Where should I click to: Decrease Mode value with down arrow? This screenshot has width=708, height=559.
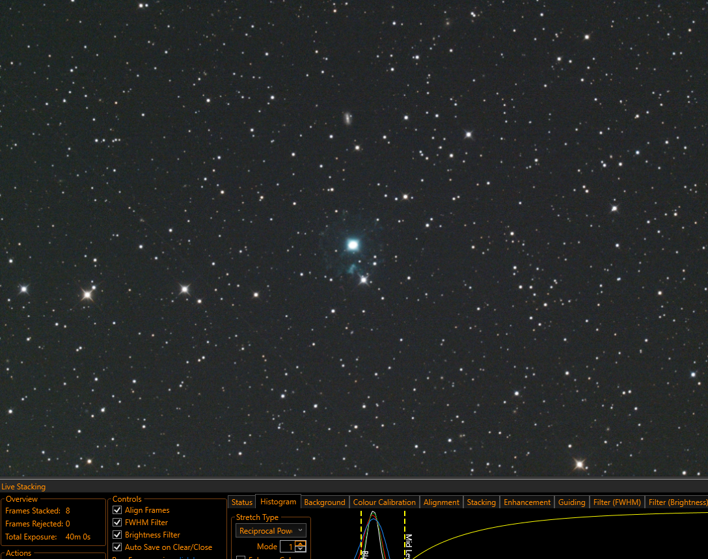(x=301, y=549)
